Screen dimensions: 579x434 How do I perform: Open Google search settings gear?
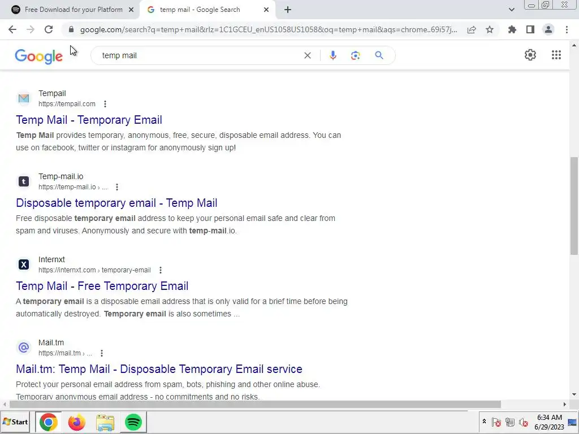(x=530, y=55)
